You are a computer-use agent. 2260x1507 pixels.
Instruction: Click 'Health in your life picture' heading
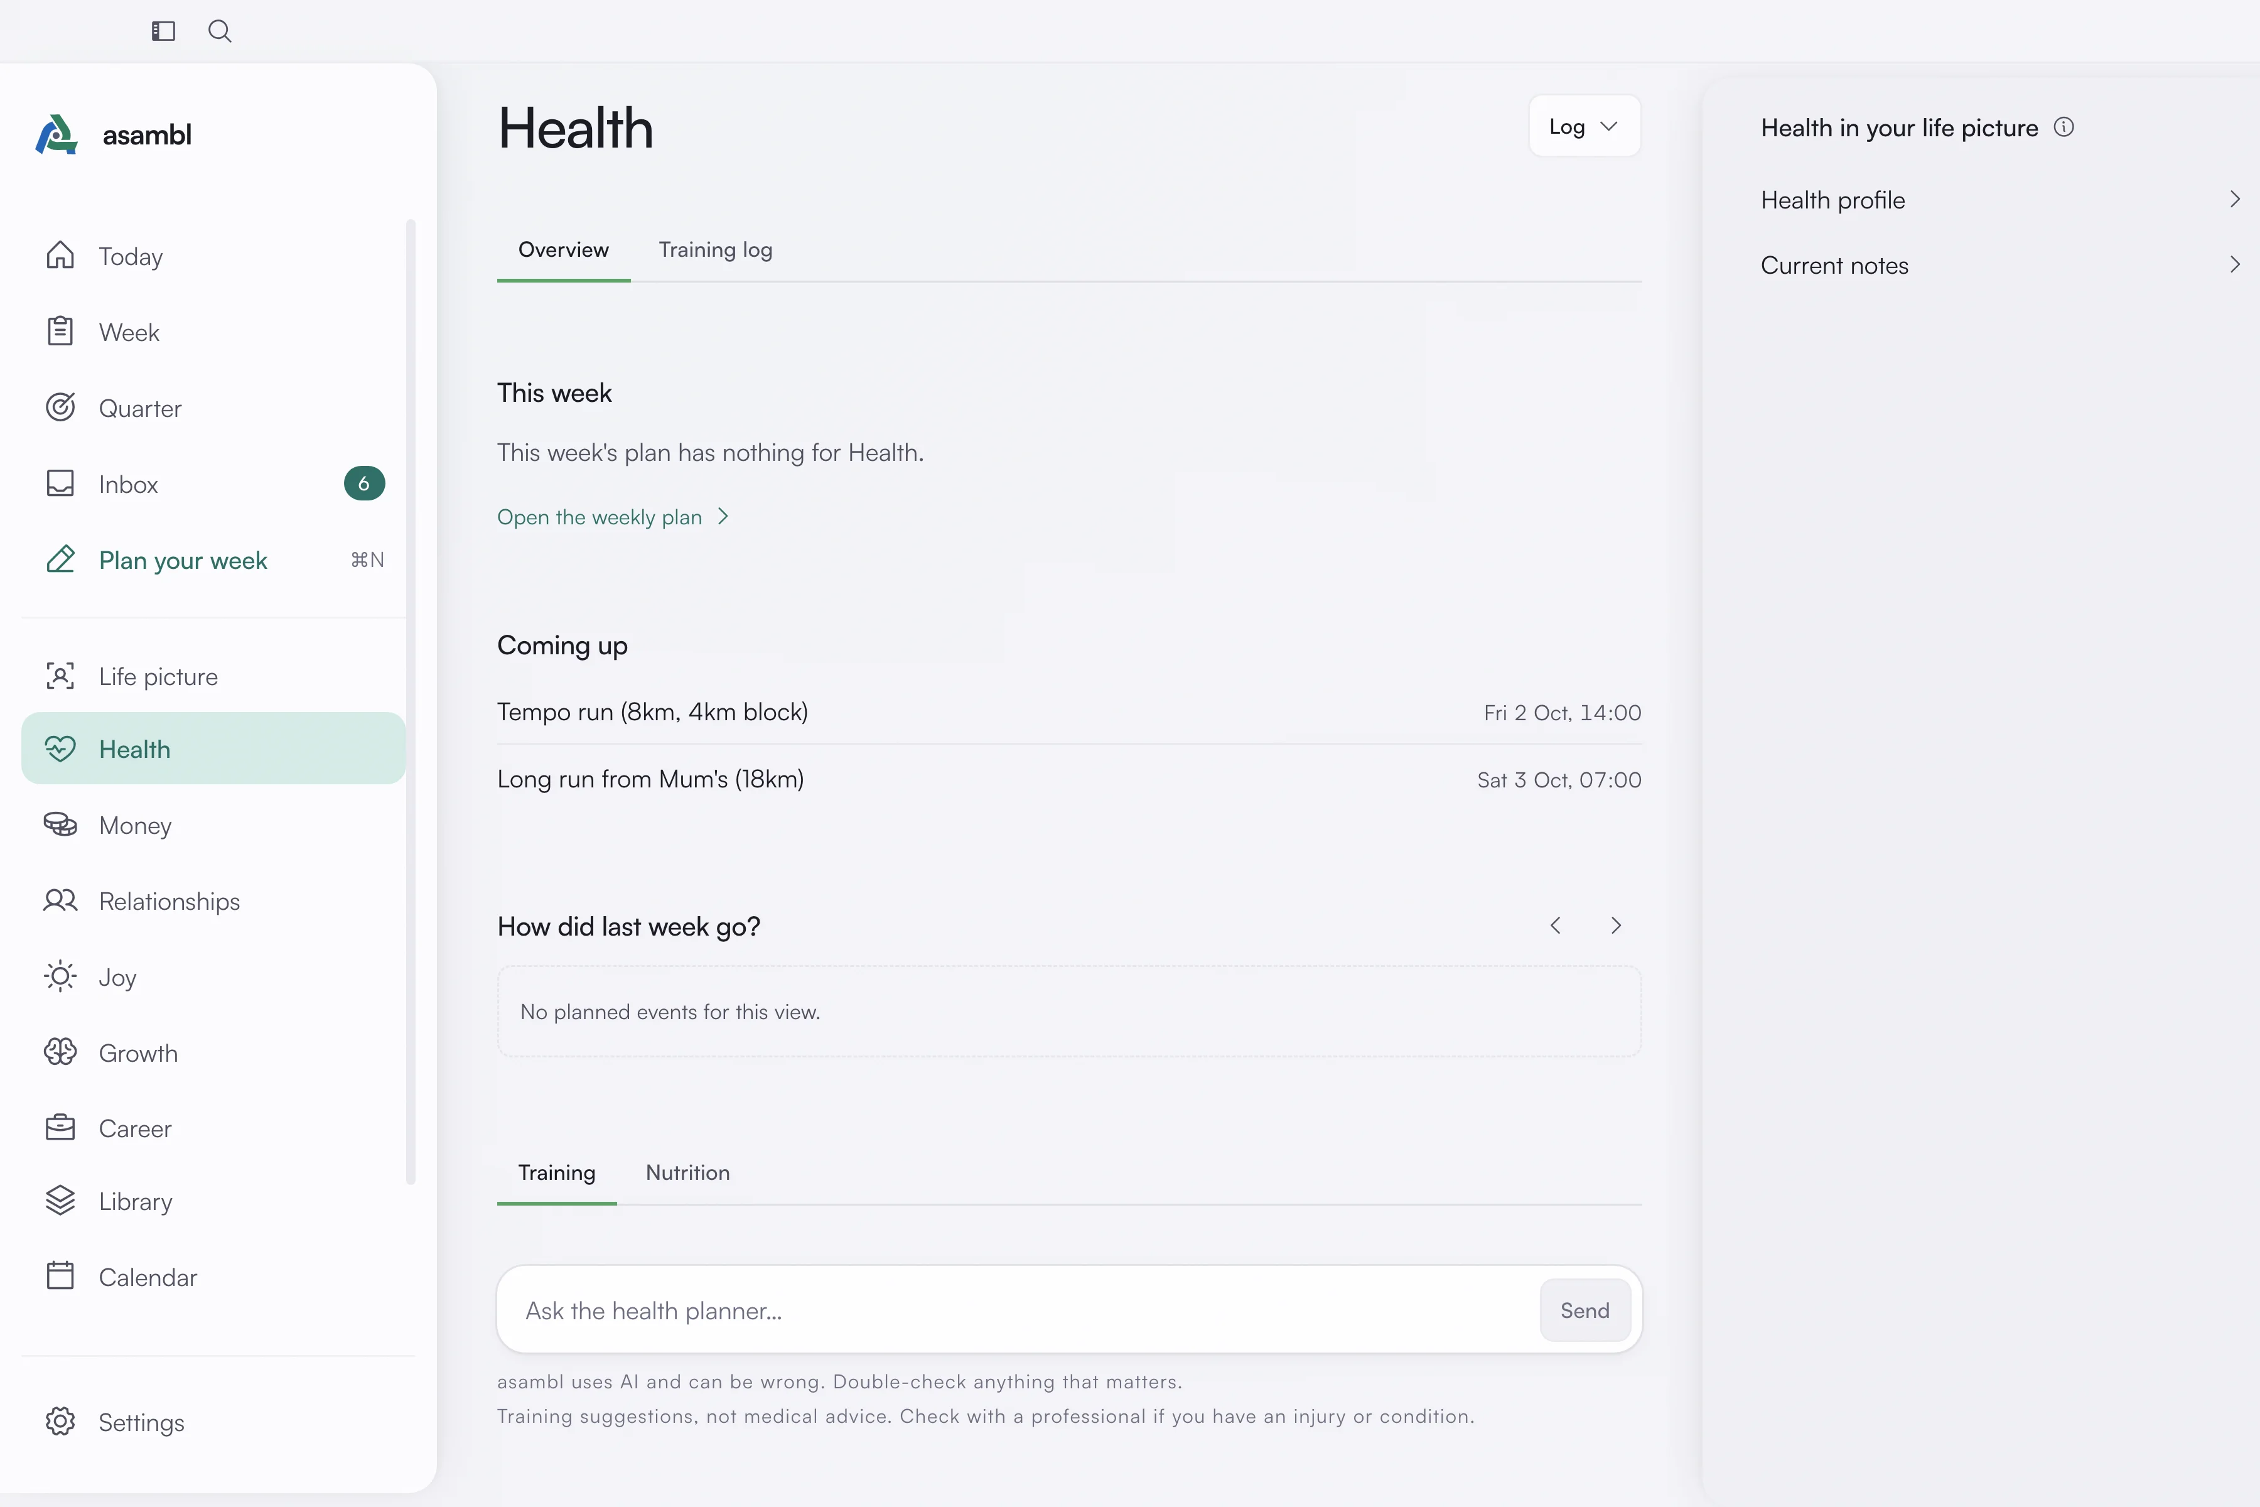pyautogui.click(x=1898, y=128)
